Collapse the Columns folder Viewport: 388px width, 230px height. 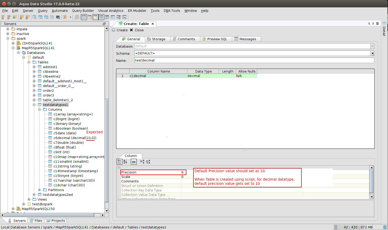click(39, 109)
